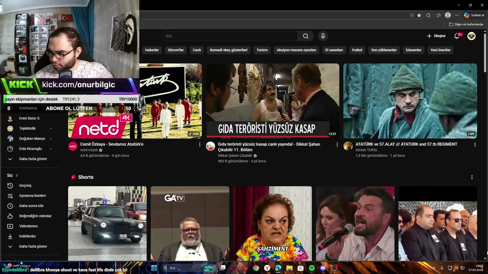The width and height of the screenshot is (488, 274).
Task: Expand subscriptions Daha fazla göster
Action: point(33,159)
